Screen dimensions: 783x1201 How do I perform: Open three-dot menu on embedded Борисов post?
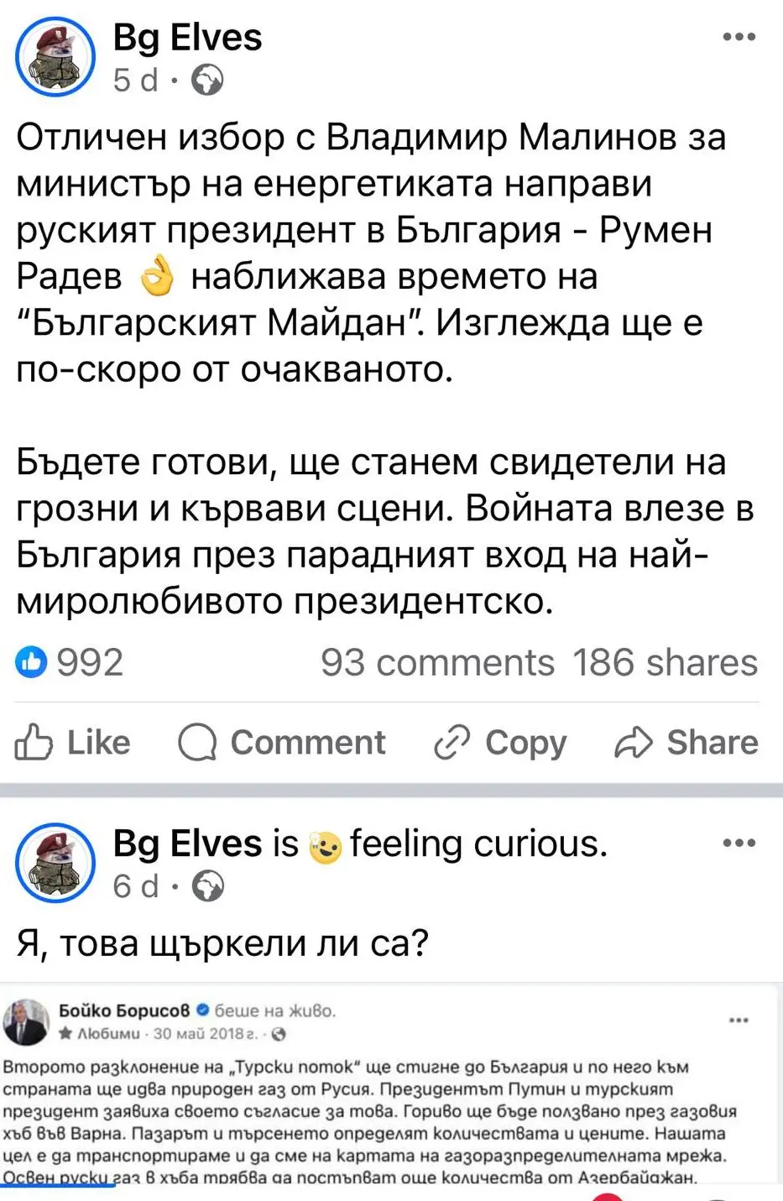pos(739,1021)
